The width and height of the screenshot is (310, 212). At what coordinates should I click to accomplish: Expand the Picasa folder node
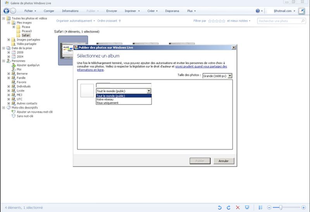pos(14,27)
